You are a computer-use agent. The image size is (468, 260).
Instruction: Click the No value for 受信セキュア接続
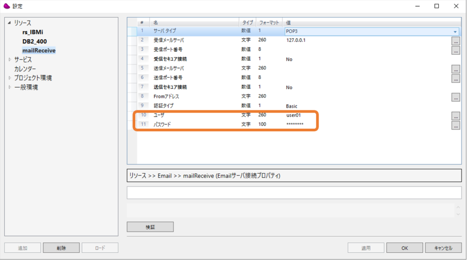pyautogui.click(x=289, y=59)
